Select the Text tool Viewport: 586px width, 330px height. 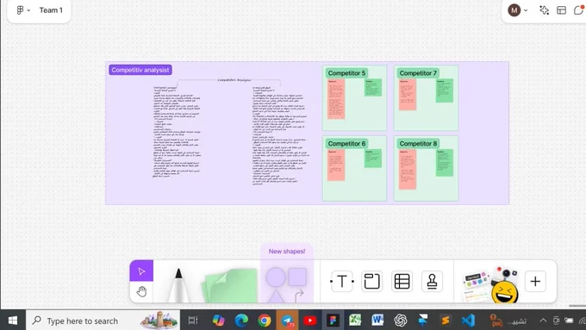(342, 282)
